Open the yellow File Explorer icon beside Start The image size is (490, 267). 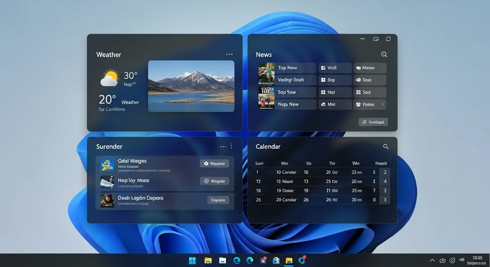pos(208,260)
